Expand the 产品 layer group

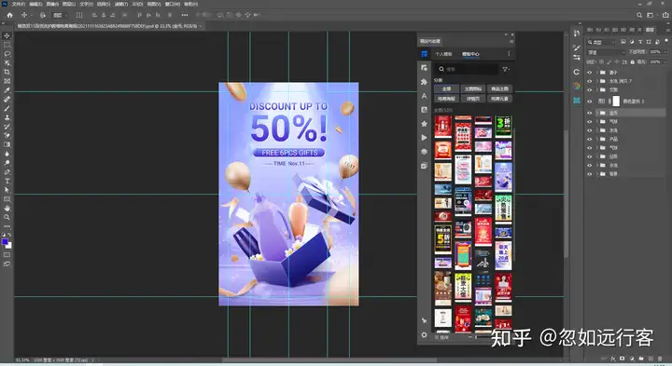click(596, 139)
